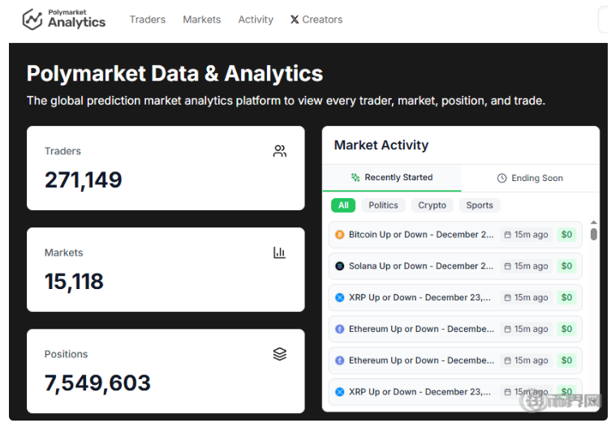Click the first XRP coin icon

[x=340, y=298]
